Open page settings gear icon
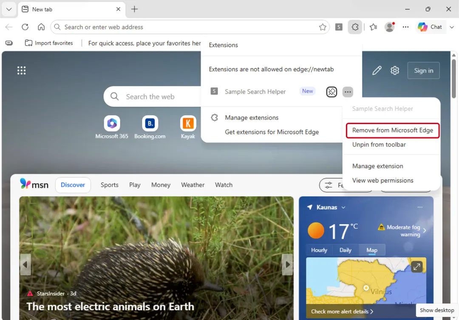Viewport: 459px width, 320px height. (394, 70)
